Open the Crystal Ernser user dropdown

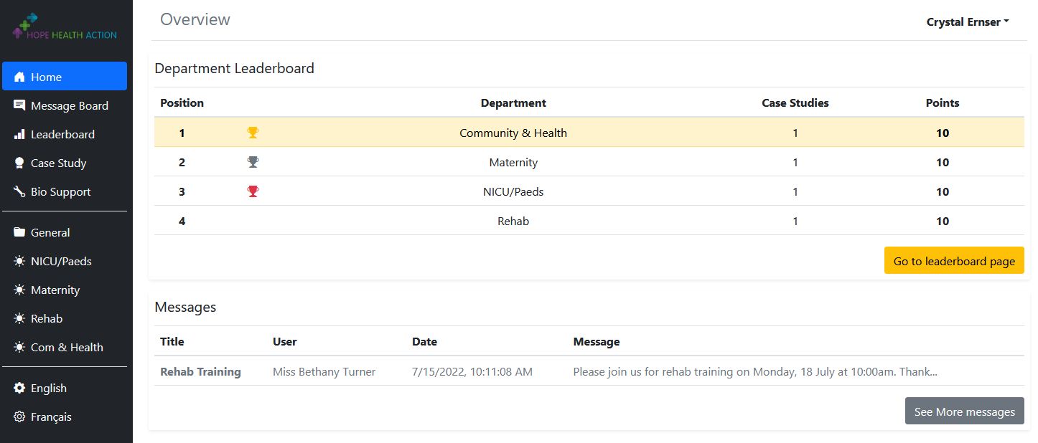tap(968, 22)
